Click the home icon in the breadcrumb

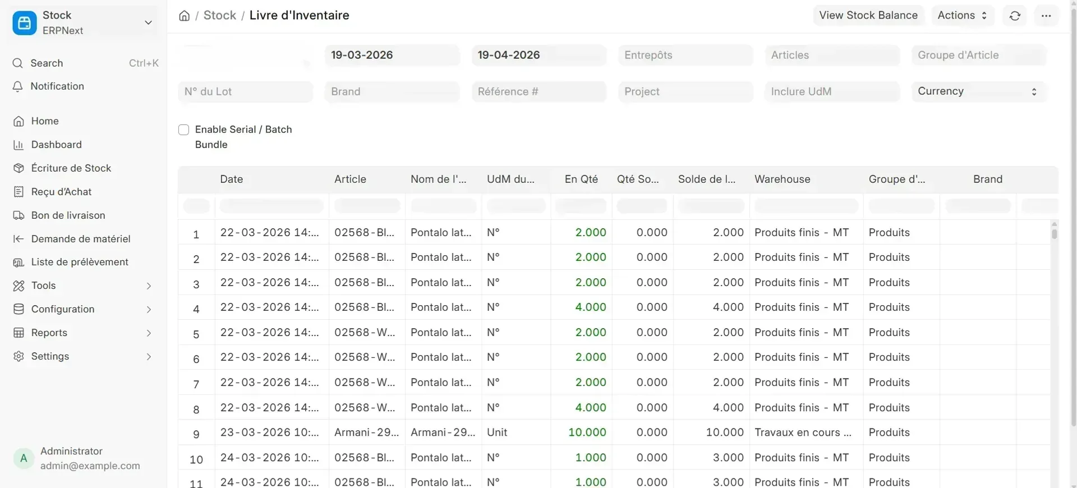(x=184, y=16)
